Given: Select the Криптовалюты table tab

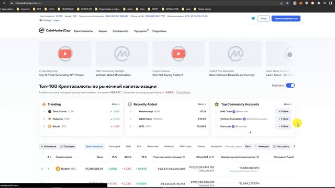Looking at the screenshot, I should (x=94, y=146).
